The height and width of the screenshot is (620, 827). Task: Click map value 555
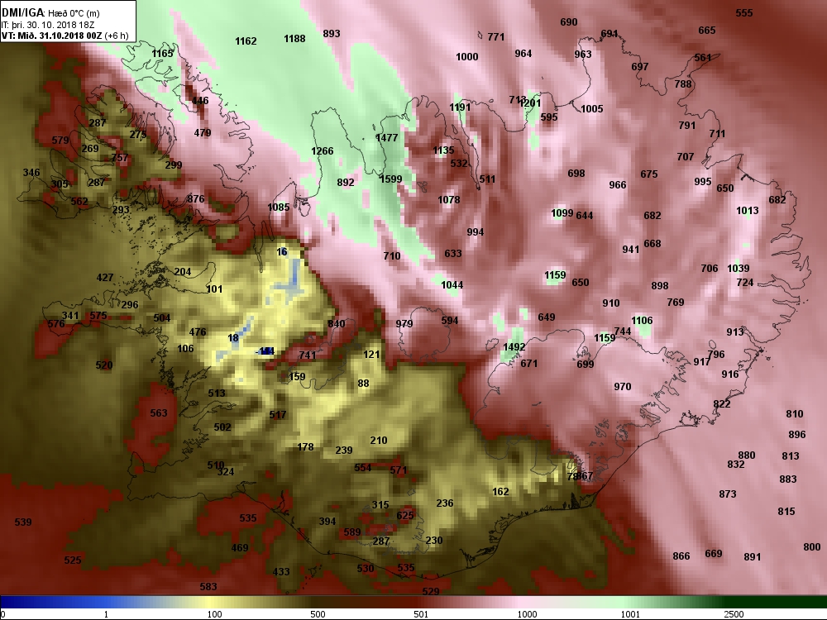pyautogui.click(x=744, y=13)
